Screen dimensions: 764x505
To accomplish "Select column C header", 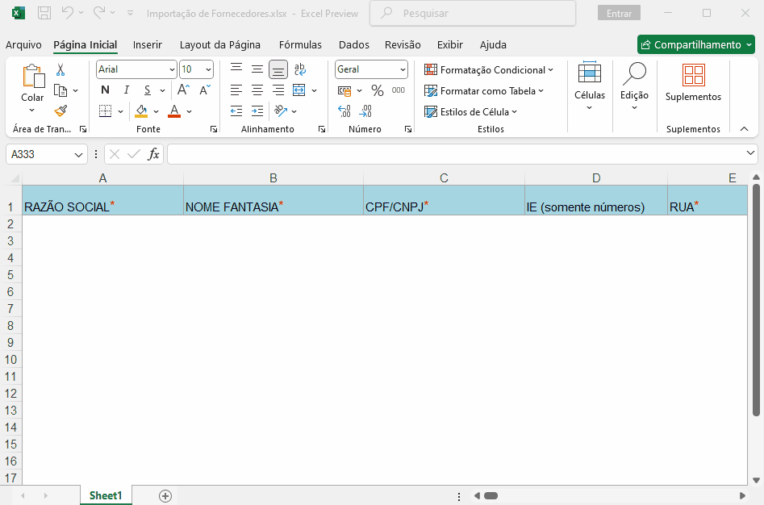I will [444, 178].
